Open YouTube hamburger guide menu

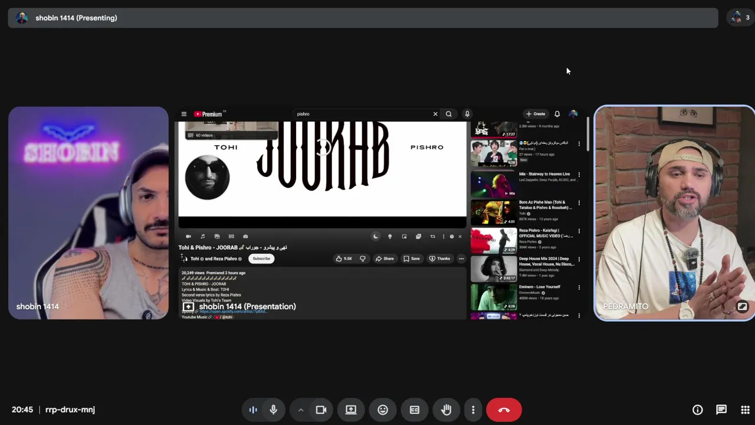coord(184,114)
